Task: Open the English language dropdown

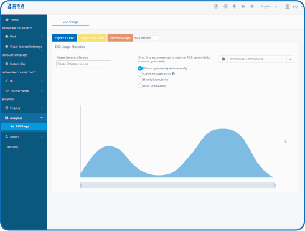Action: (269, 6)
